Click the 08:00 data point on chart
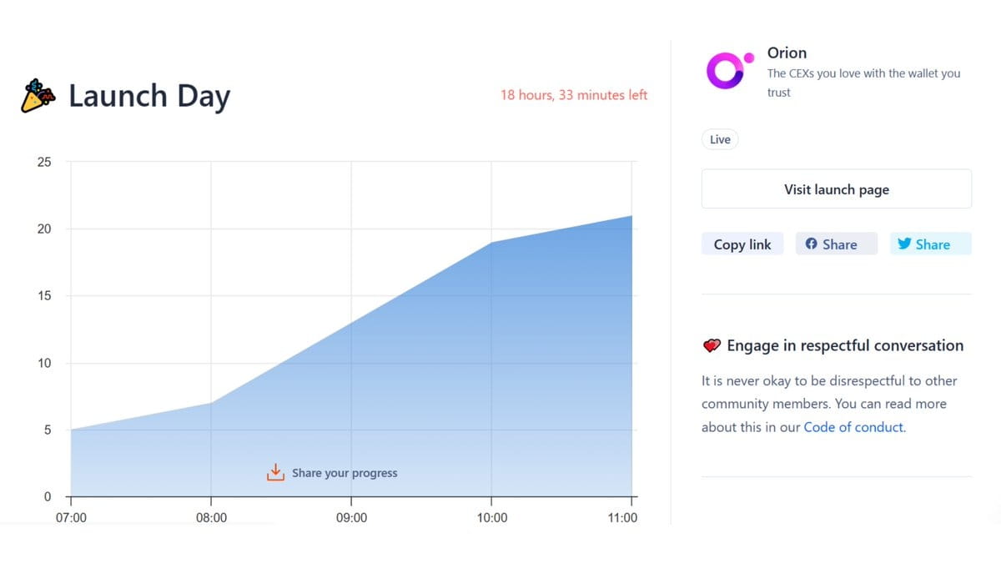1001x563 pixels. (x=211, y=403)
